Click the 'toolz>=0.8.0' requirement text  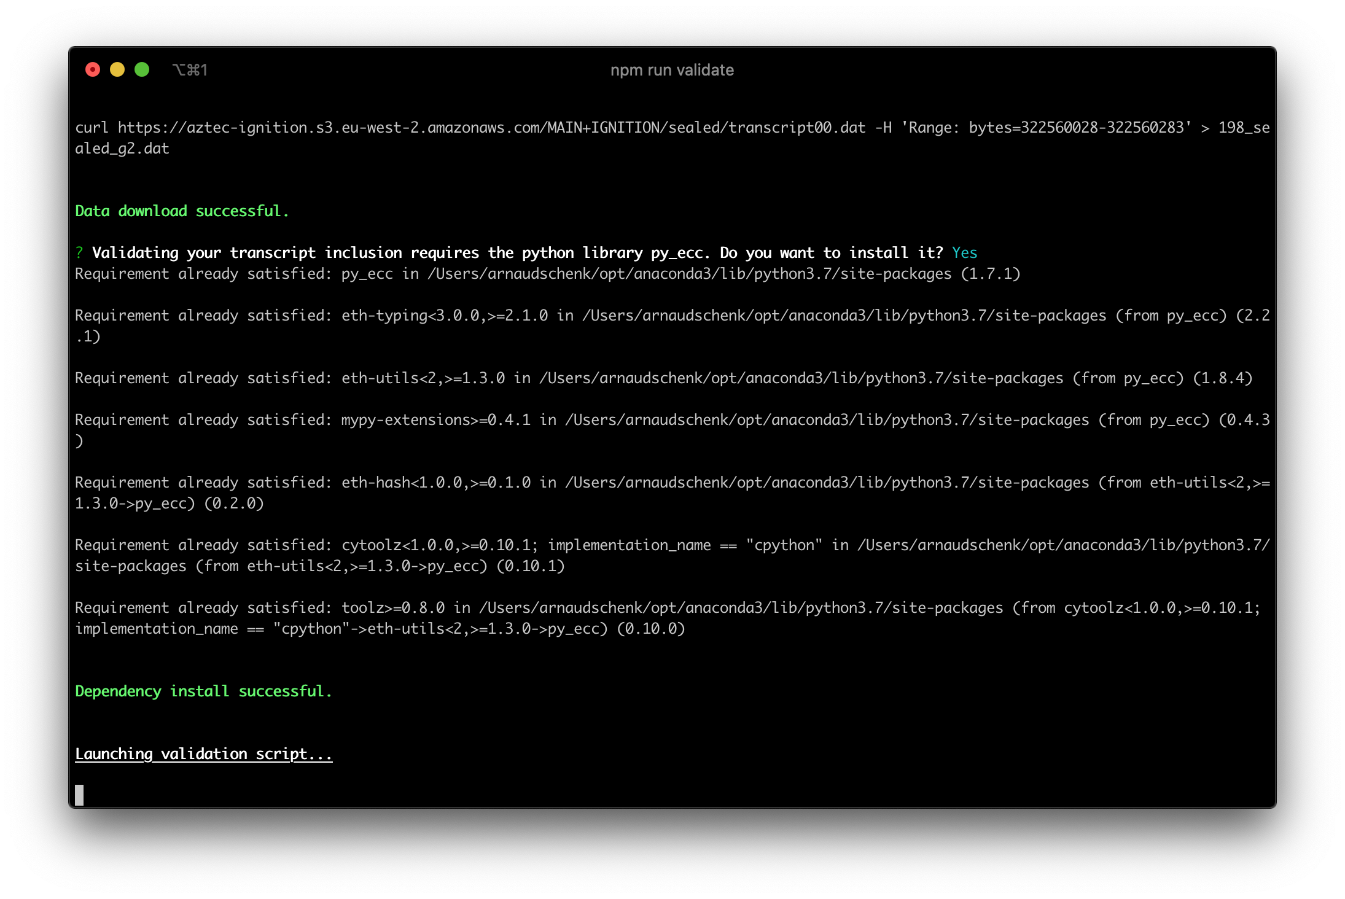tap(393, 608)
